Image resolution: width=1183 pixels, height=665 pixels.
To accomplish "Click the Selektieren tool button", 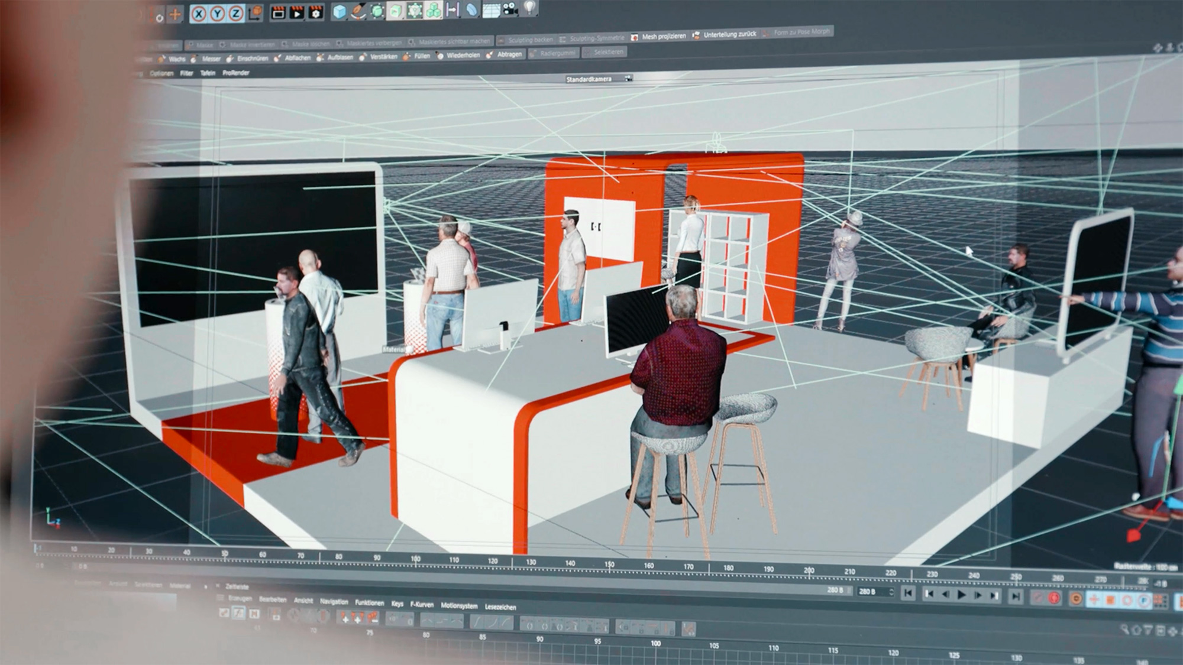I will point(604,52).
